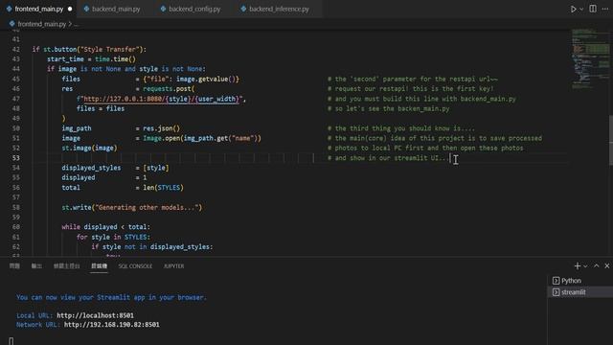The image size is (613, 345).
Task: Click frontend_main.py in the breadcrumb
Action: (42, 24)
